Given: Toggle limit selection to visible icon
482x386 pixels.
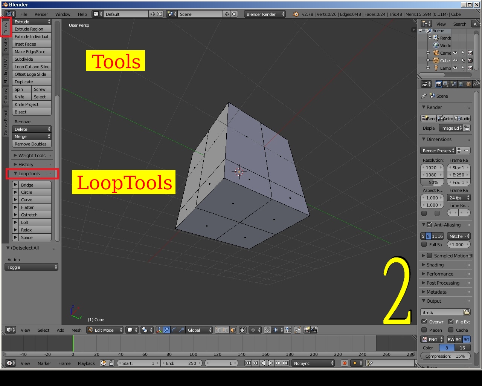Looking at the screenshot, I should 243,330.
